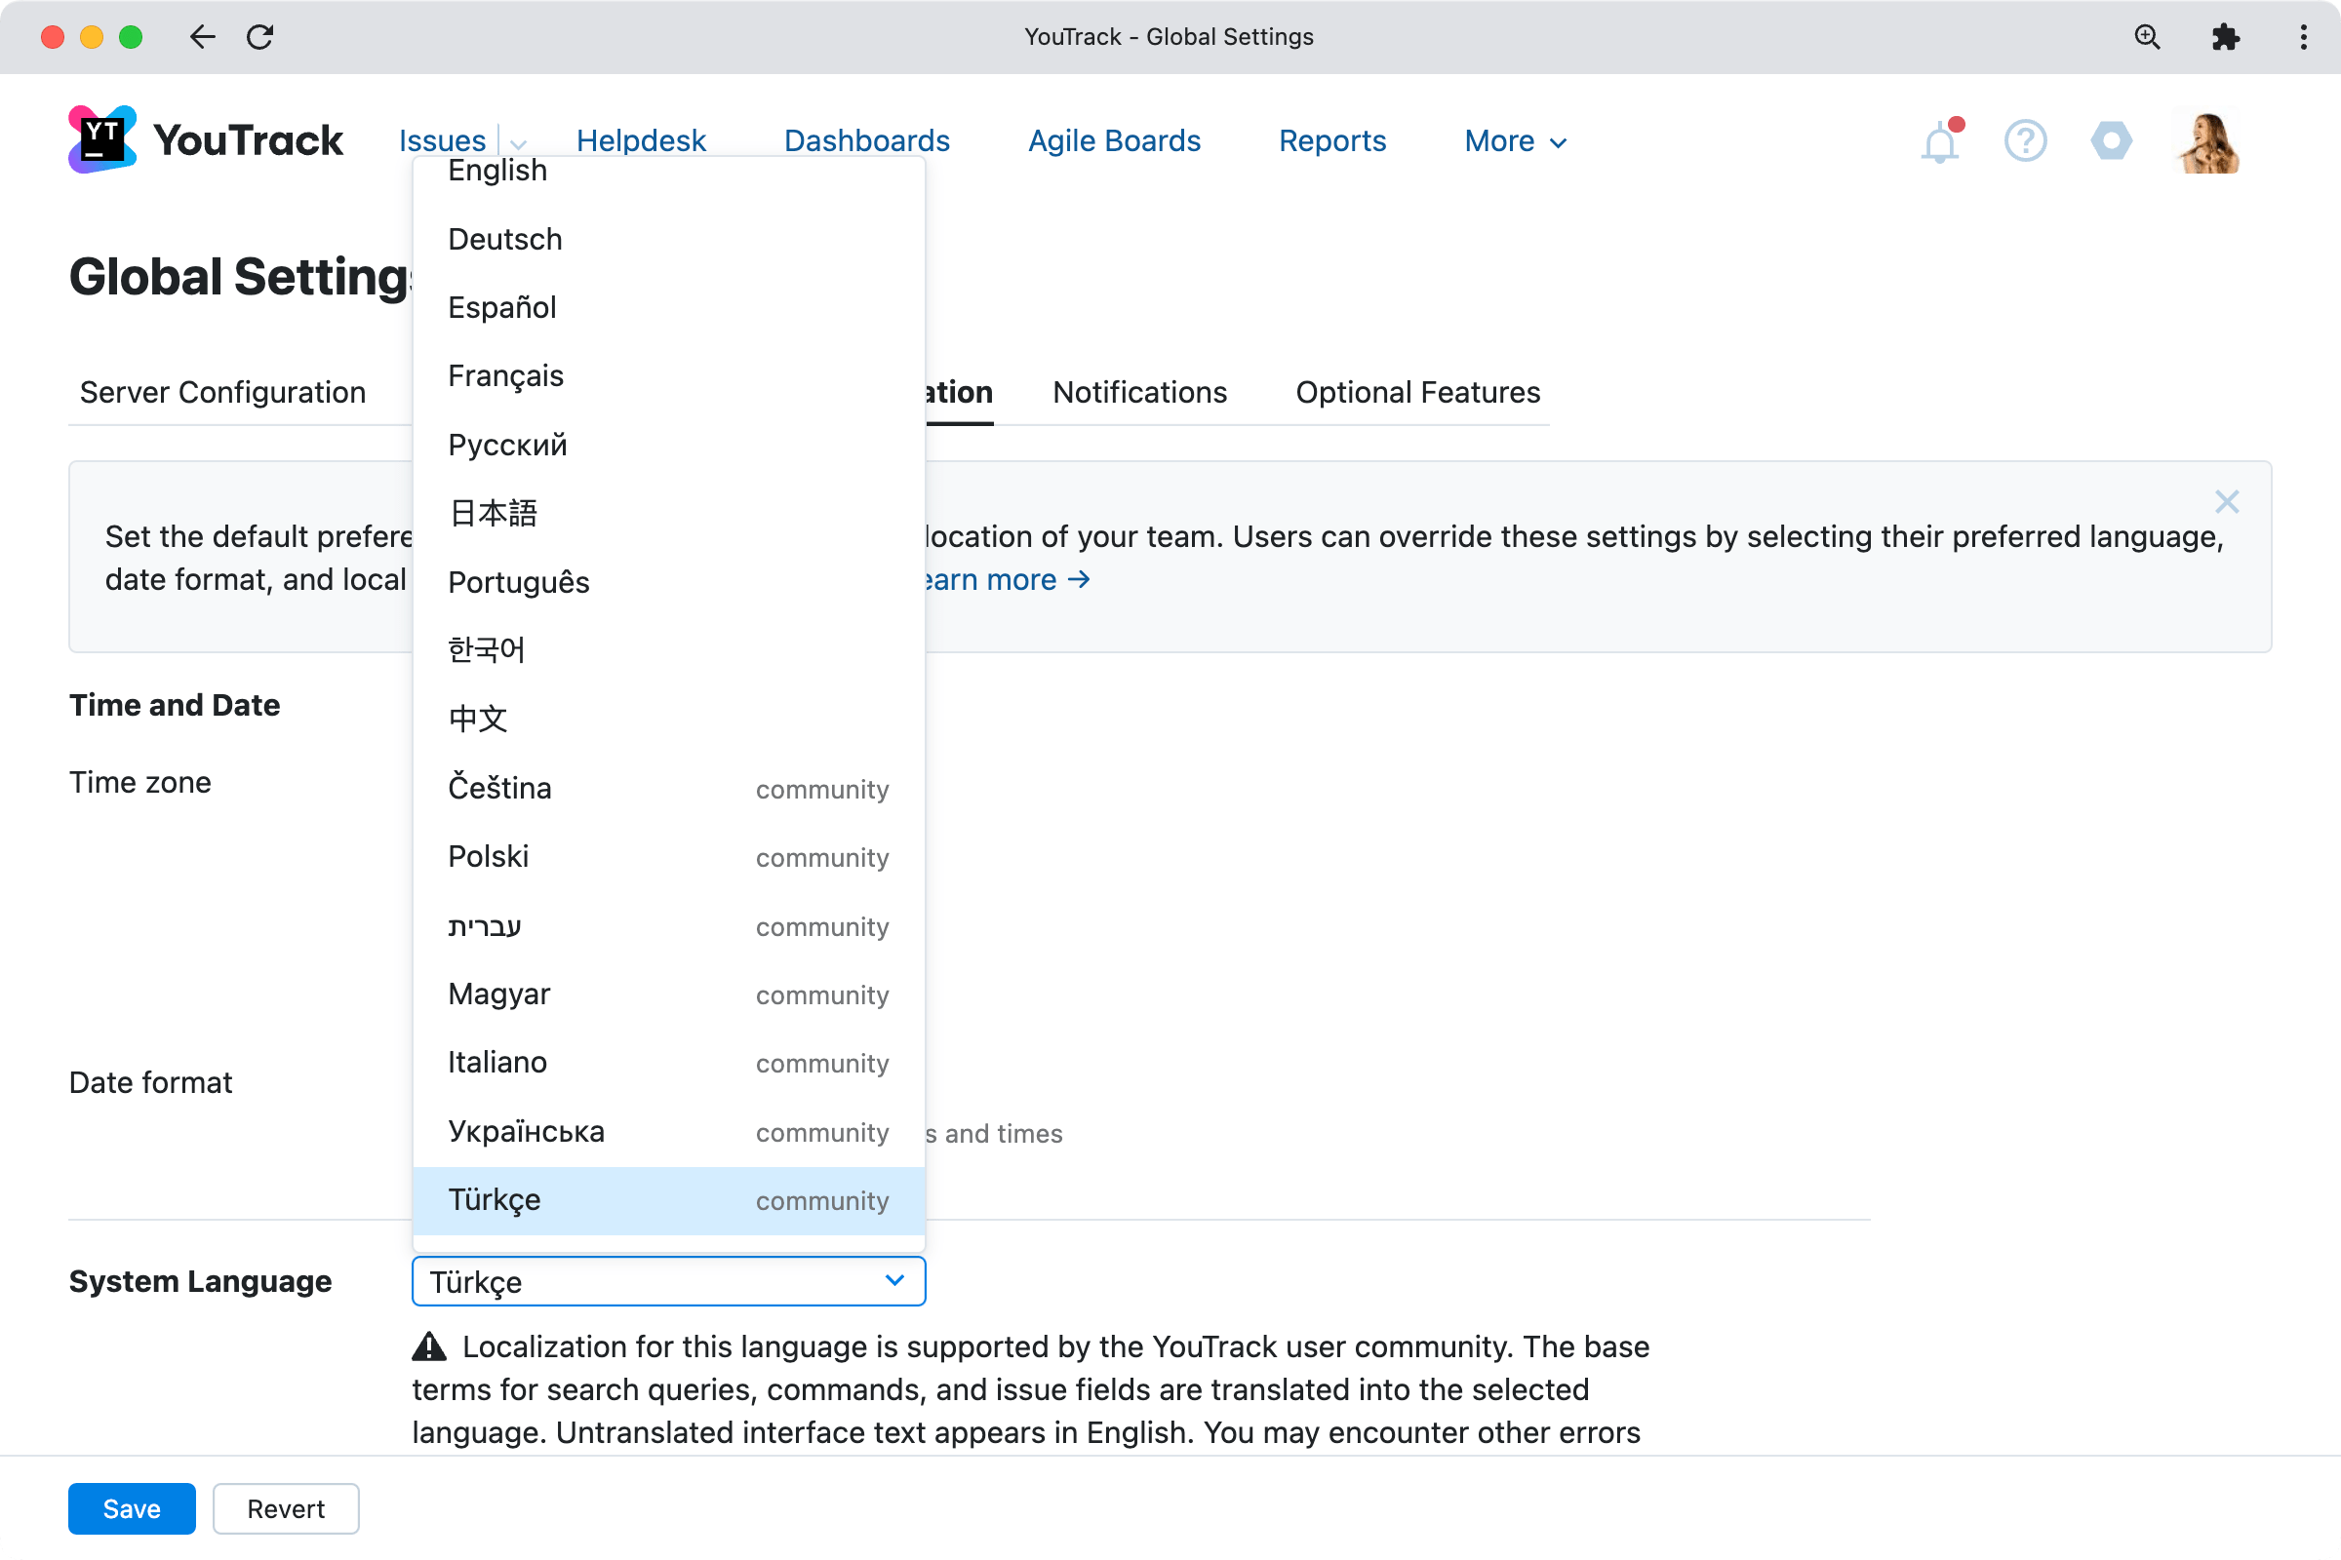The height and width of the screenshot is (1560, 2341).
Task: Open the Server Configuration tab
Action: (223, 392)
